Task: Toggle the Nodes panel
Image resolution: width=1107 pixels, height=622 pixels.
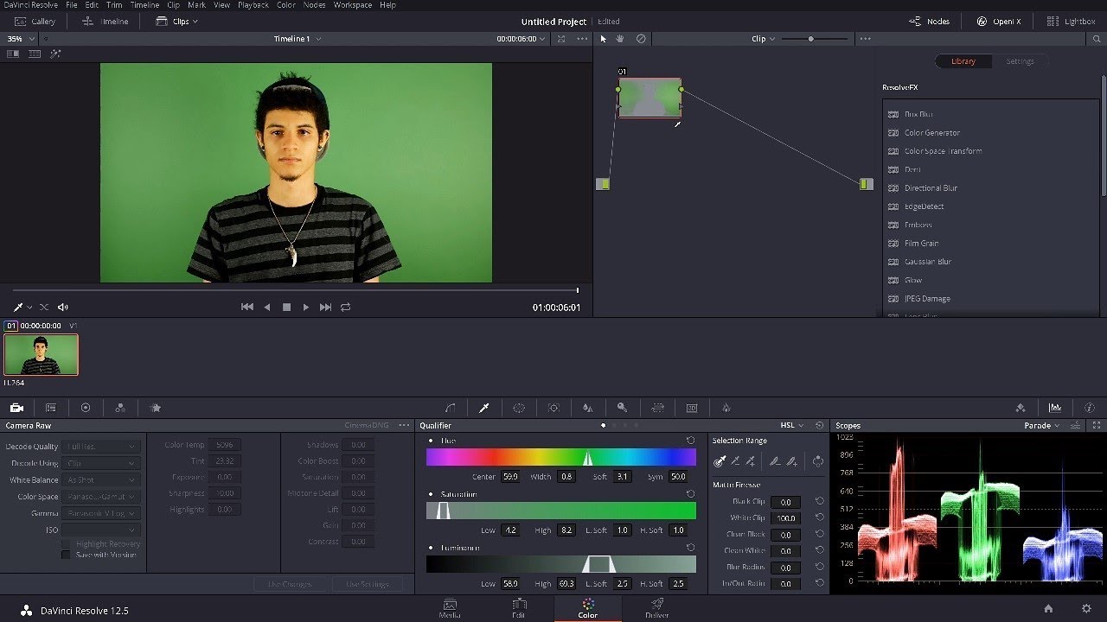Action: (931, 22)
